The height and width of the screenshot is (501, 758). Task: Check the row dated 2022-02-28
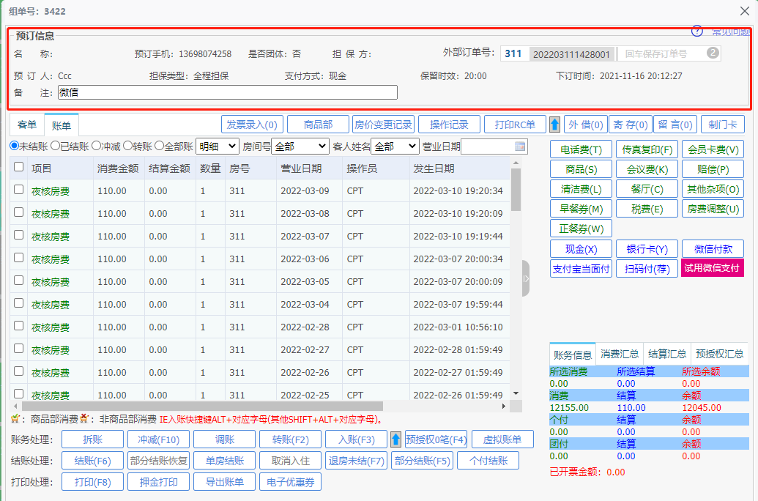pos(19,326)
